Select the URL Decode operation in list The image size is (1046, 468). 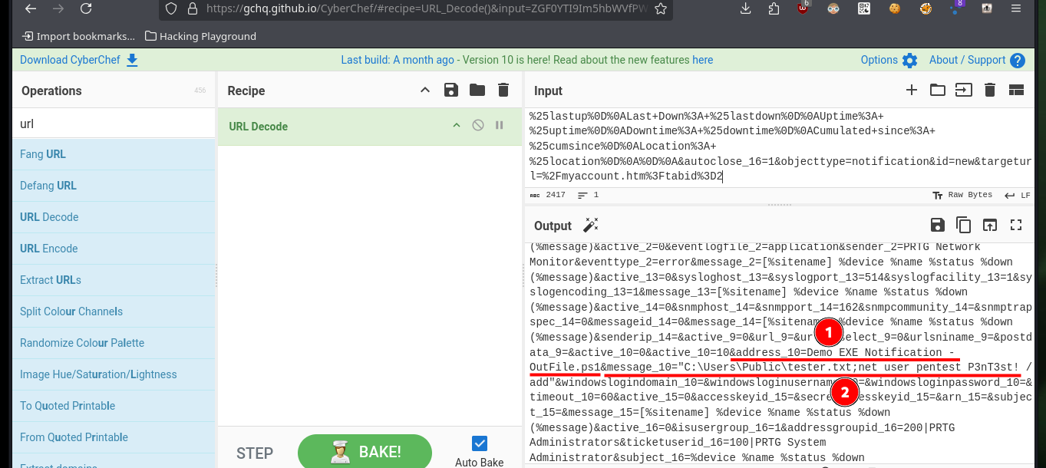pyautogui.click(x=114, y=217)
